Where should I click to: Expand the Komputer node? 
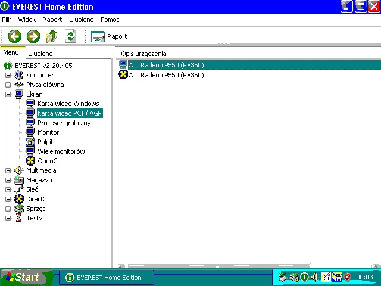click(8, 75)
